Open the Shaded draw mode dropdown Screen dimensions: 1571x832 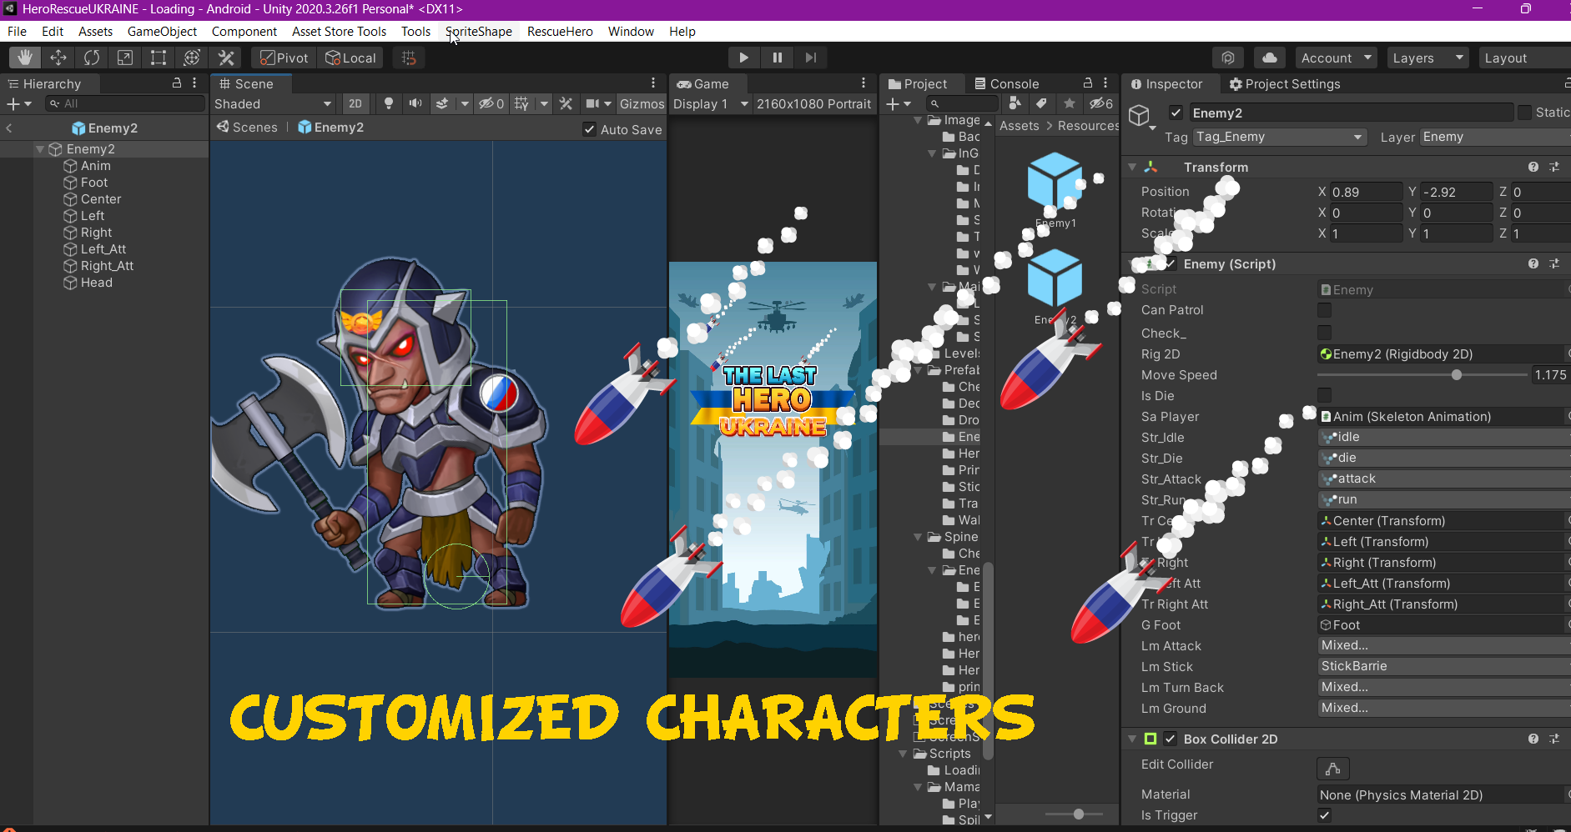(x=273, y=103)
